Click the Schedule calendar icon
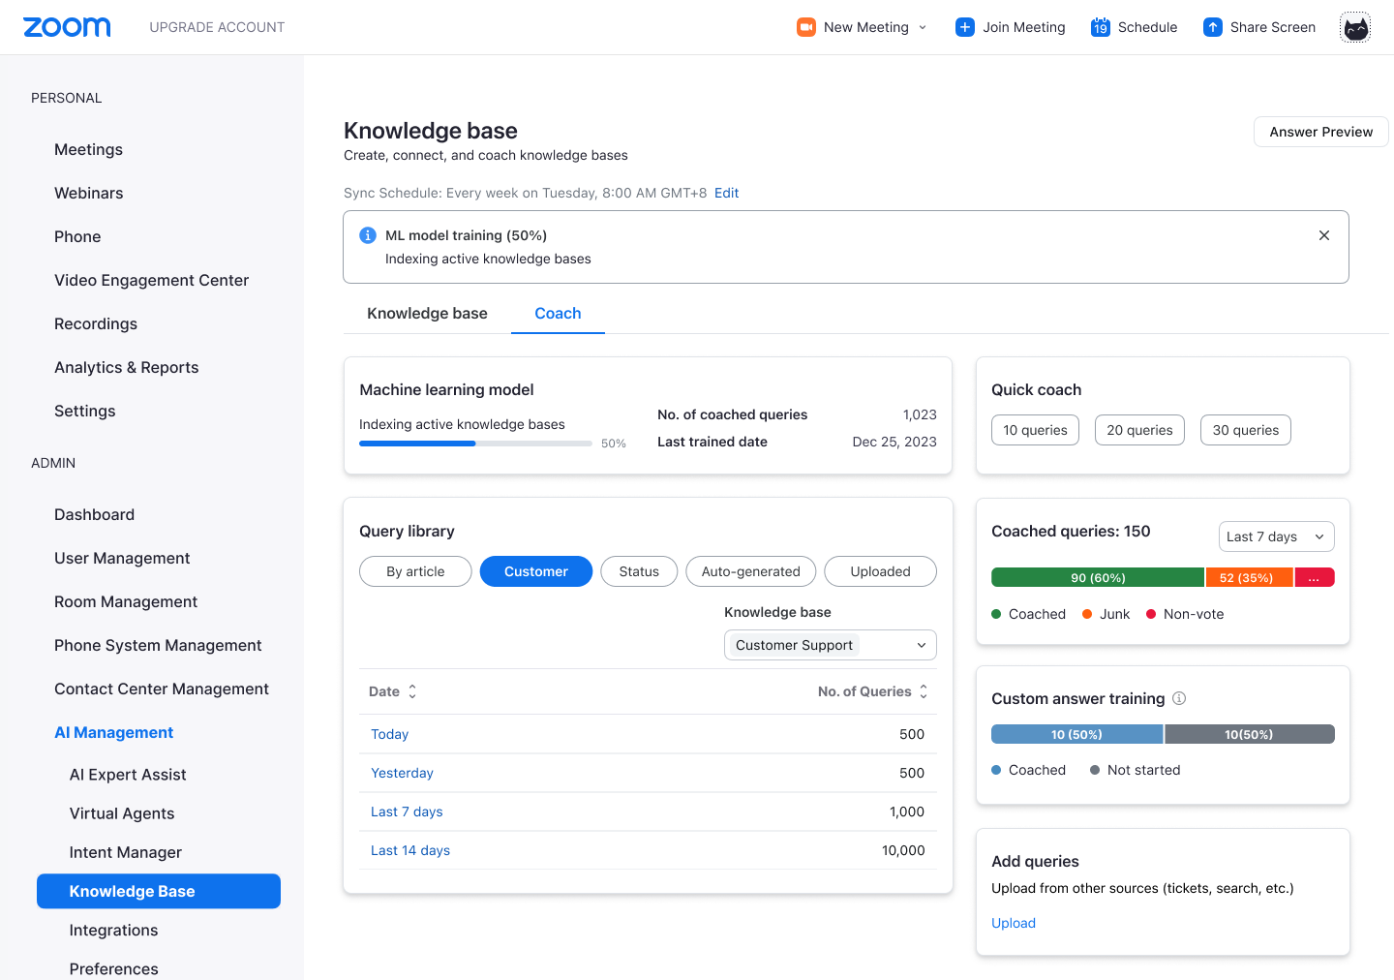Image resolution: width=1394 pixels, height=980 pixels. (1101, 27)
